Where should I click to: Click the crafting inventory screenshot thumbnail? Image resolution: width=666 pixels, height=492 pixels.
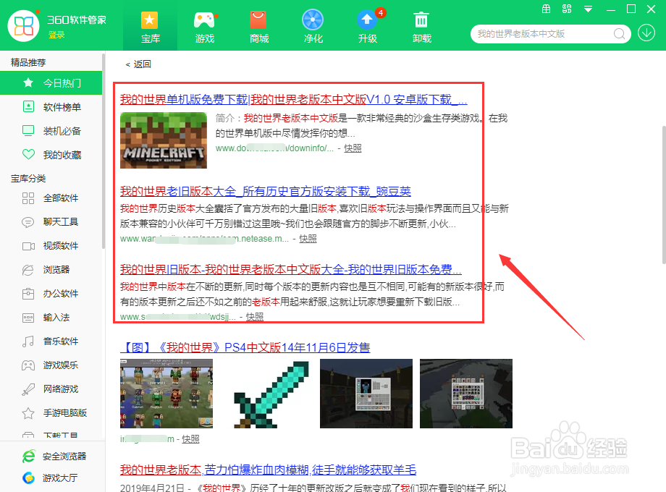[x=466, y=394]
